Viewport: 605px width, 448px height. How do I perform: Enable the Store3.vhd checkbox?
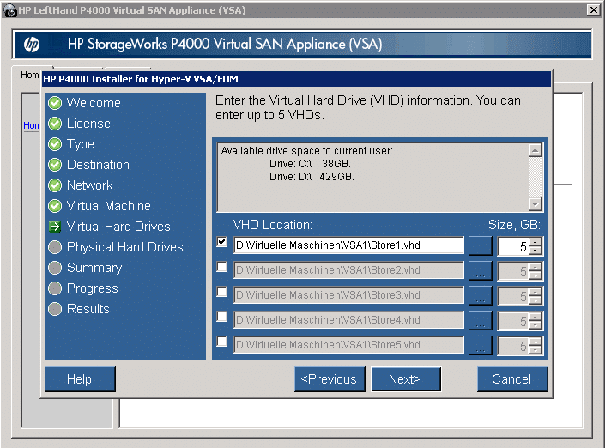222,293
